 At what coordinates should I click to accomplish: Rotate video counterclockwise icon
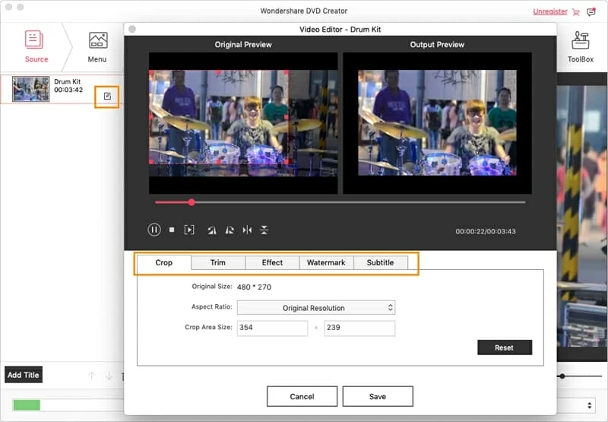[x=212, y=230]
